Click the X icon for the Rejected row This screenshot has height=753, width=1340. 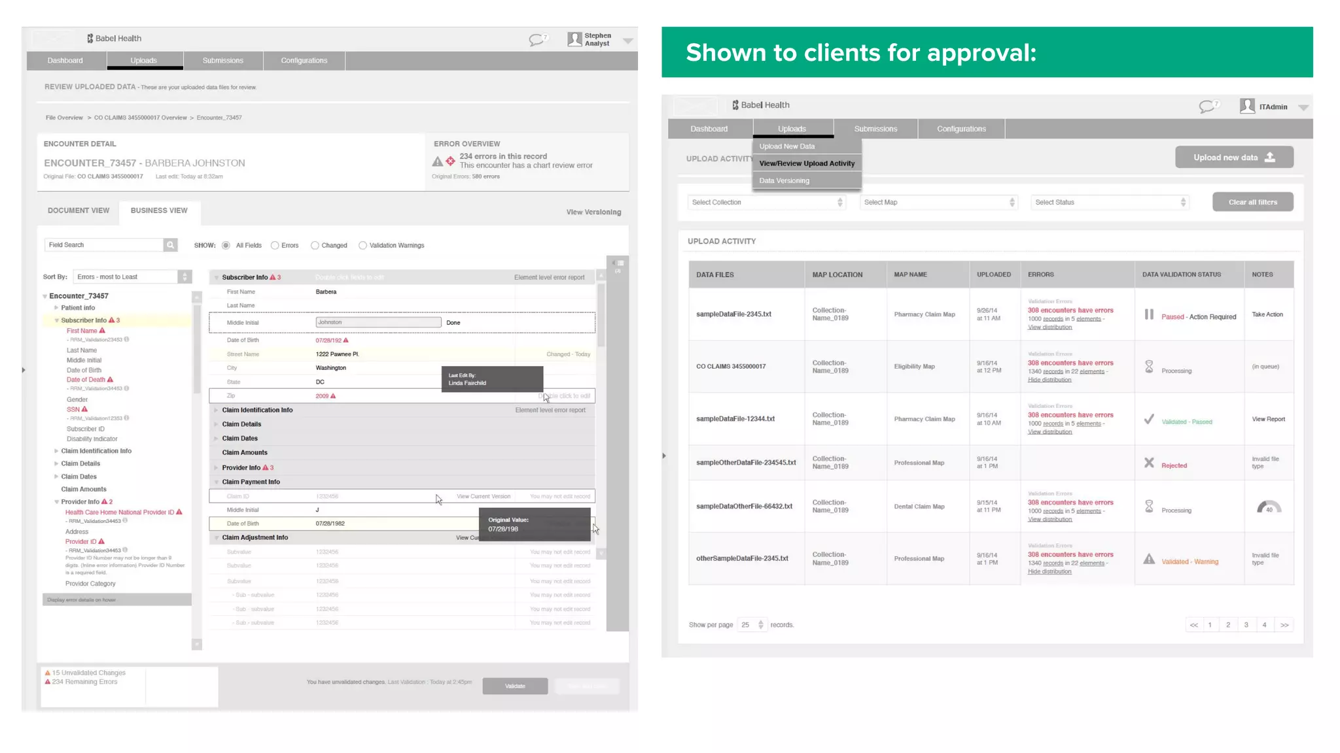pos(1149,463)
